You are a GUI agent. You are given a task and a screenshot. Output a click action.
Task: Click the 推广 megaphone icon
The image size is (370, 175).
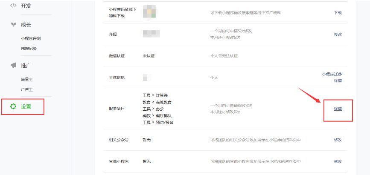click(13, 65)
